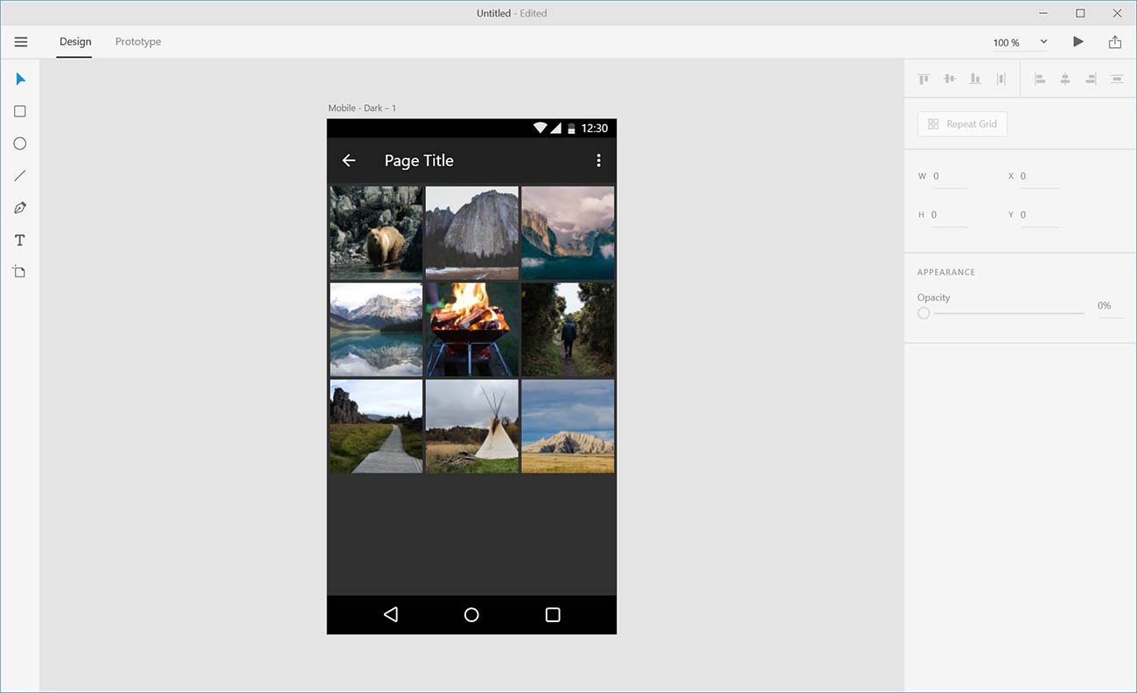Click the Repeat Grid button
Image resolution: width=1137 pixels, height=693 pixels.
(x=962, y=124)
